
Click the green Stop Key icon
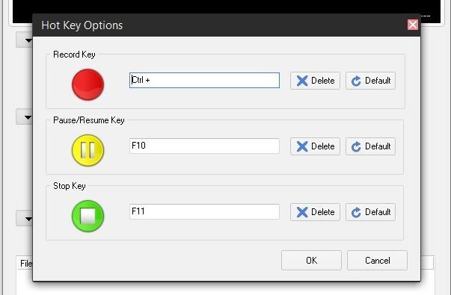click(88, 216)
